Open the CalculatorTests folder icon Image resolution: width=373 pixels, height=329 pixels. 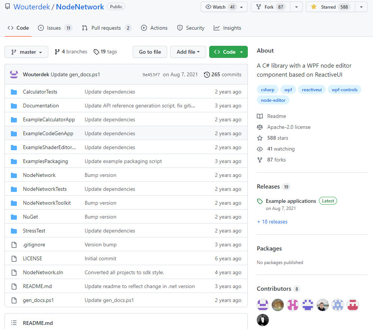(x=14, y=92)
